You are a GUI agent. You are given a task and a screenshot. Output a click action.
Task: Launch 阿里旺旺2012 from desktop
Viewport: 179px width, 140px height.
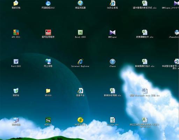(48, 3)
